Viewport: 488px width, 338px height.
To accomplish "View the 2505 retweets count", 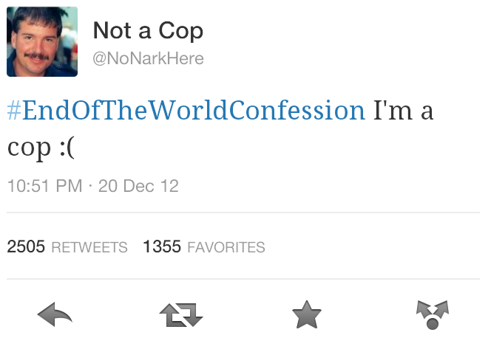I will click(26, 246).
